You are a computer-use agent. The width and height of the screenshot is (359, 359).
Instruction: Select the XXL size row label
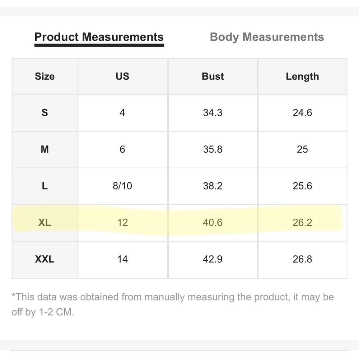(45, 259)
